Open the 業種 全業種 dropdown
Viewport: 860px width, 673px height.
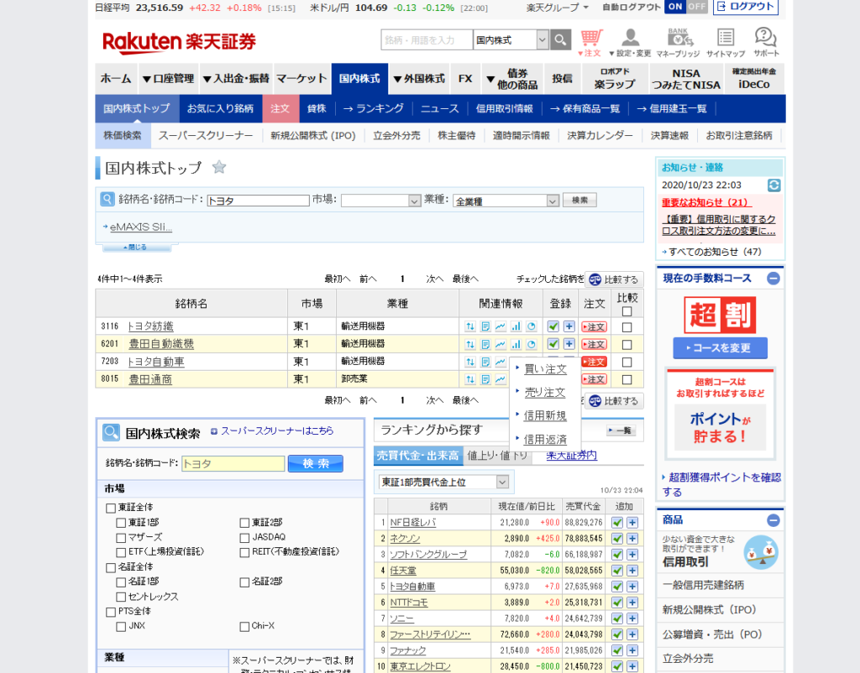pos(506,201)
